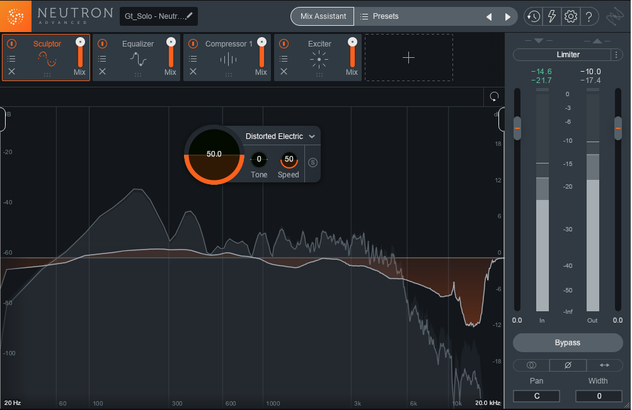
Task: Click the right spectrum dB scale handle
Action: click(x=502, y=119)
